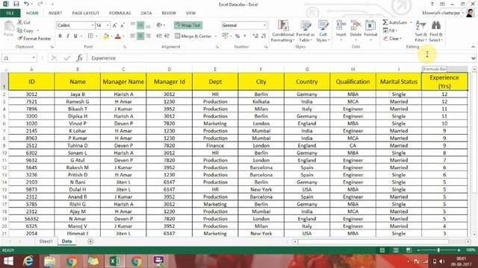The width and height of the screenshot is (478, 268).
Task: Open Sort & Filter menu
Action: click(x=420, y=31)
